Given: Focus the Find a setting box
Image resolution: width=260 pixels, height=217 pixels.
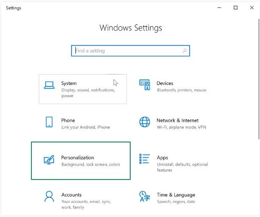Looking at the screenshot, I should pyautogui.click(x=131, y=51).
